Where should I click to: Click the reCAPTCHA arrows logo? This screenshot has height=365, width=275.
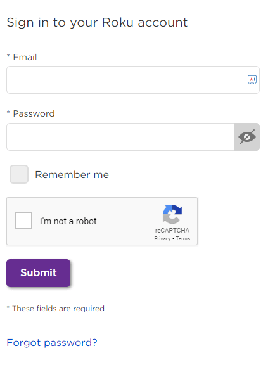coord(172,214)
